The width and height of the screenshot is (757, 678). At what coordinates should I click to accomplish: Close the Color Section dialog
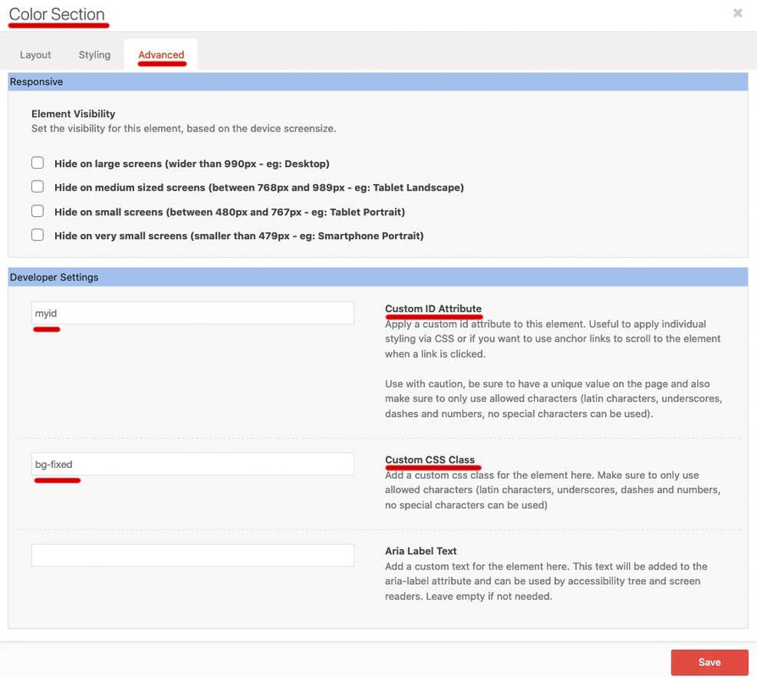[738, 13]
